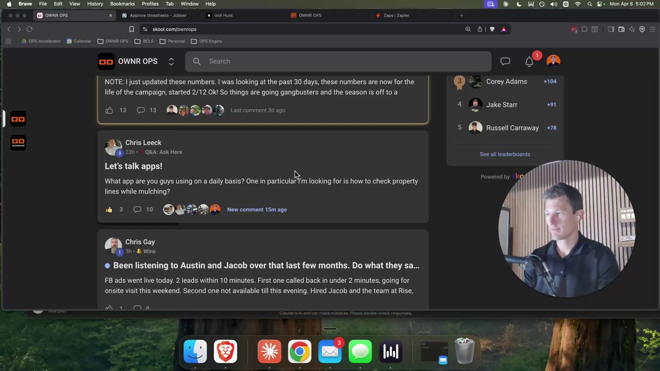Click the comment bubble on Let's talk apps
660x371 pixels.
[x=137, y=209]
